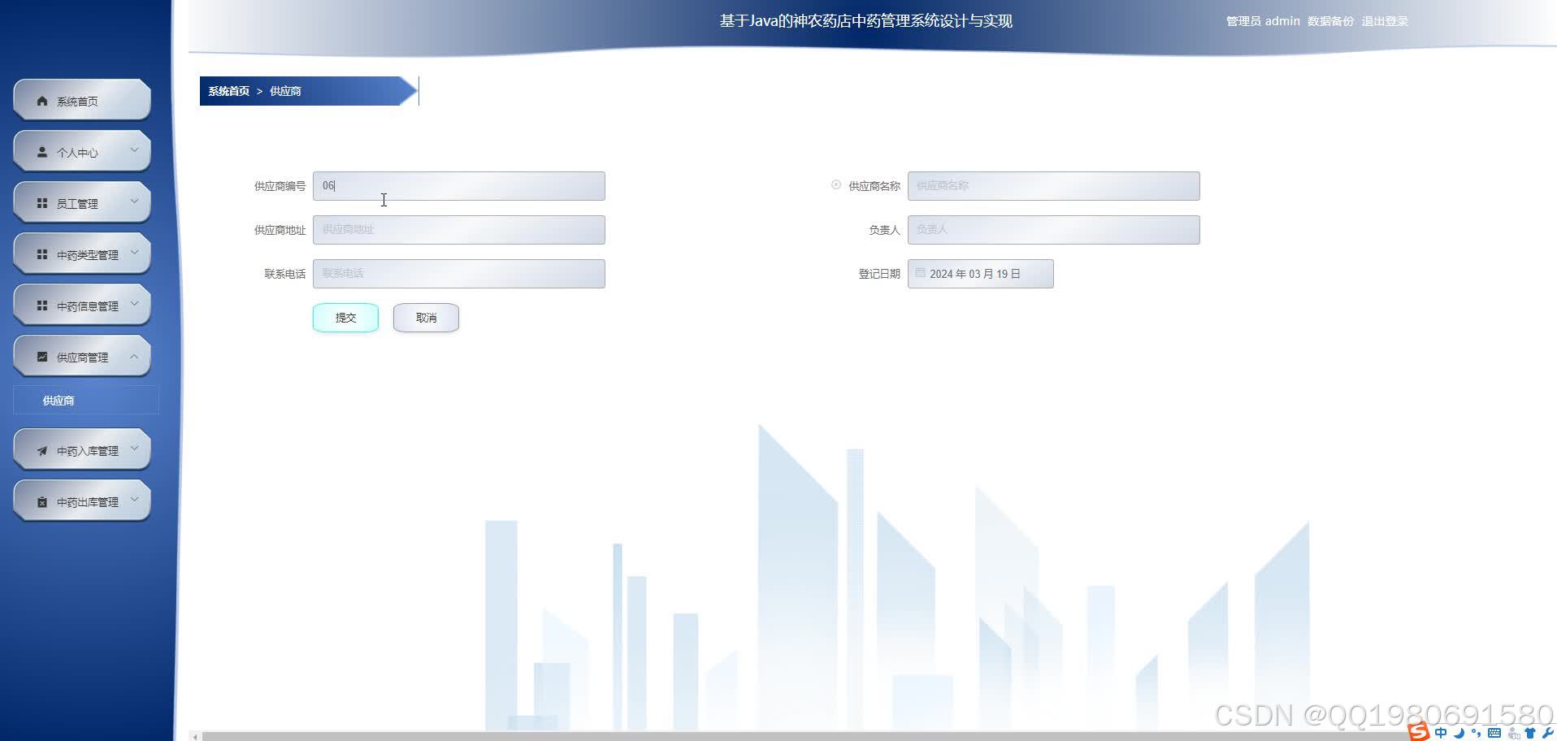Image resolution: width=1557 pixels, height=741 pixels.
Task: Click the Sogou input method S logo
Action: pos(1419,731)
